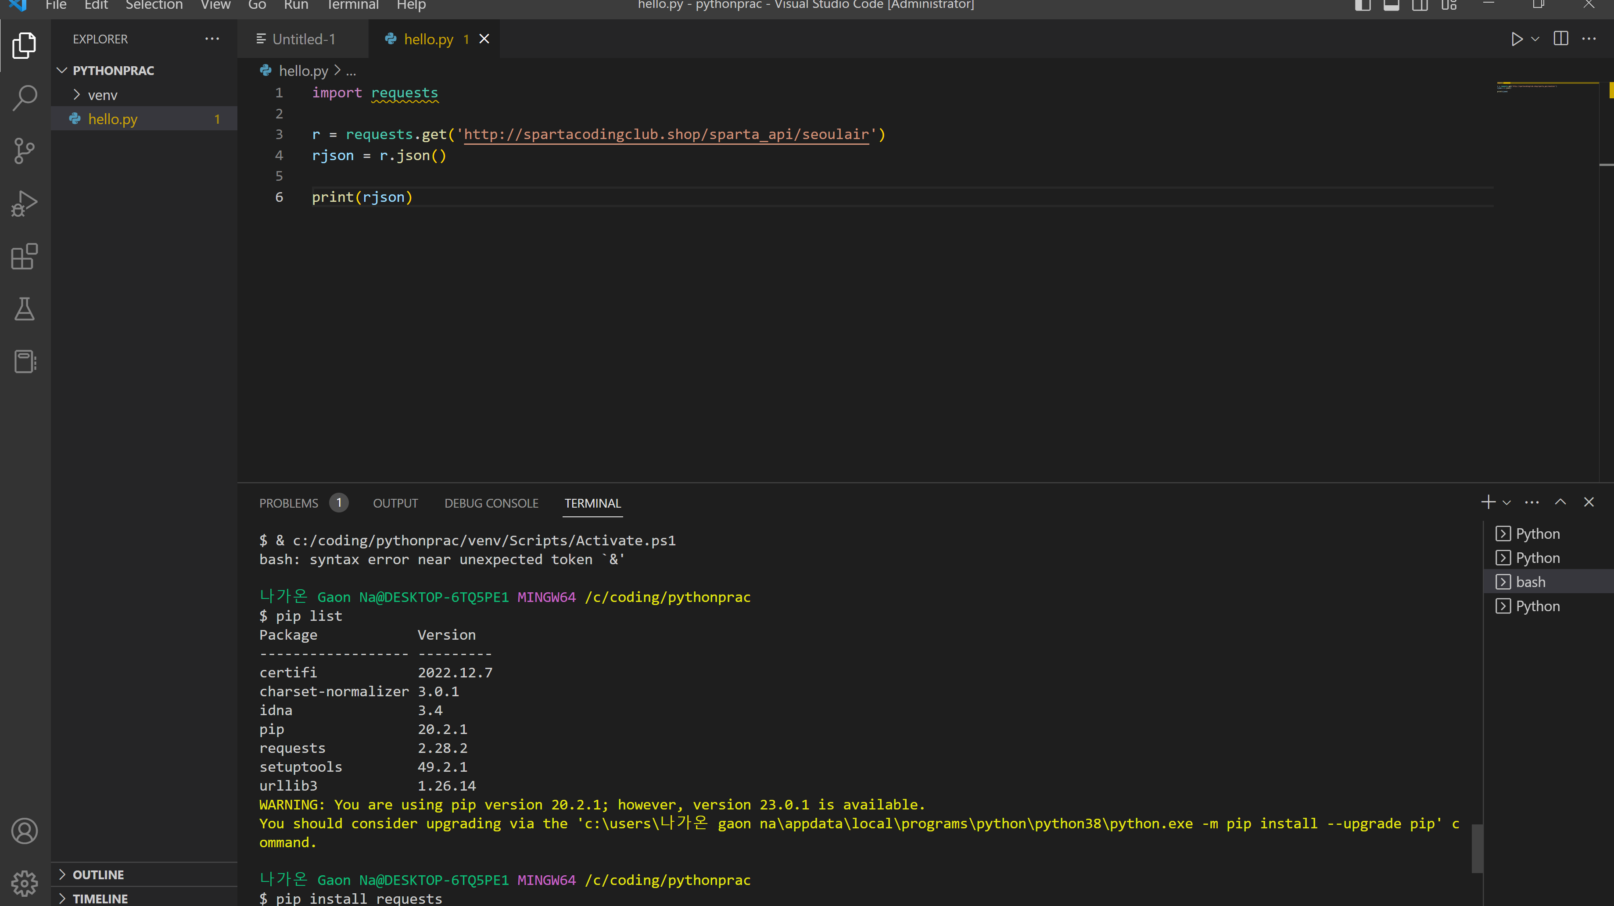Click the requests 2.28.2 row in terminal
The height and width of the screenshot is (906, 1614).
click(x=363, y=748)
